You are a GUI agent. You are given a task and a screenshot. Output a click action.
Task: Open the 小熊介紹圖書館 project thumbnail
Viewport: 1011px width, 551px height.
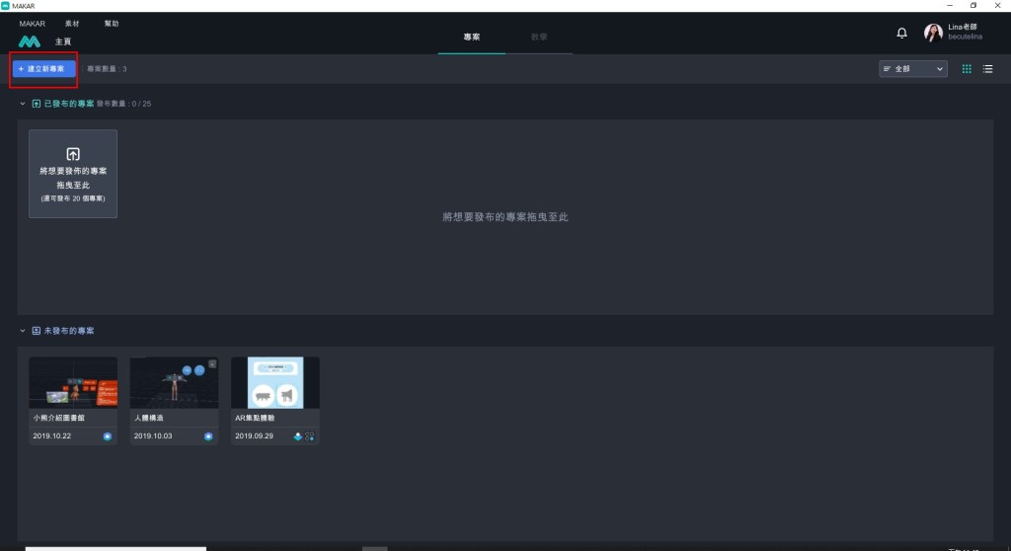coord(73,382)
